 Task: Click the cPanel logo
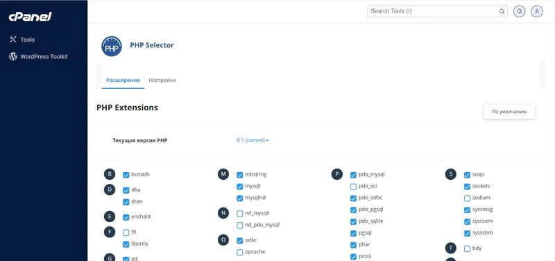[x=31, y=17]
